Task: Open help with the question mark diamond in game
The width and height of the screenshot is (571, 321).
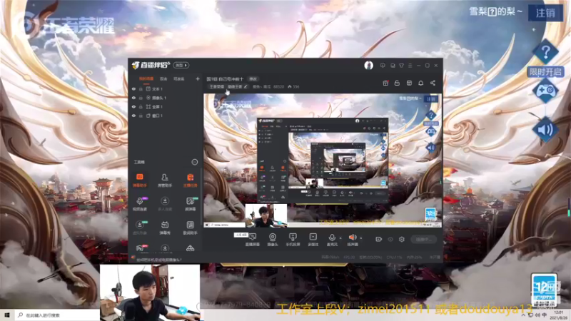Action: pyautogui.click(x=545, y=52)
